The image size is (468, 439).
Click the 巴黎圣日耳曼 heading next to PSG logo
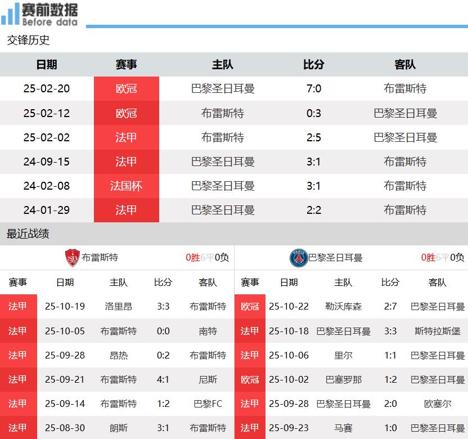click(335, 258)
